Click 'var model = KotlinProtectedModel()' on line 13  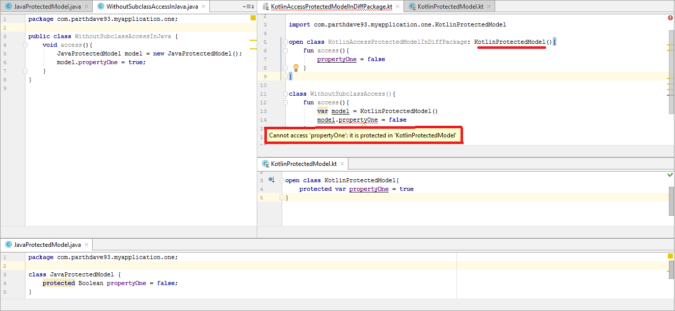[x=377, y=111]
